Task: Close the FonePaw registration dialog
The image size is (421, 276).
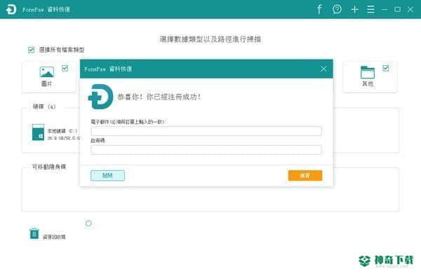Action: [x=323, y=69]
